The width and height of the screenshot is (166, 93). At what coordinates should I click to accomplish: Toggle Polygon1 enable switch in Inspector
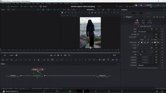pos(123,17)
